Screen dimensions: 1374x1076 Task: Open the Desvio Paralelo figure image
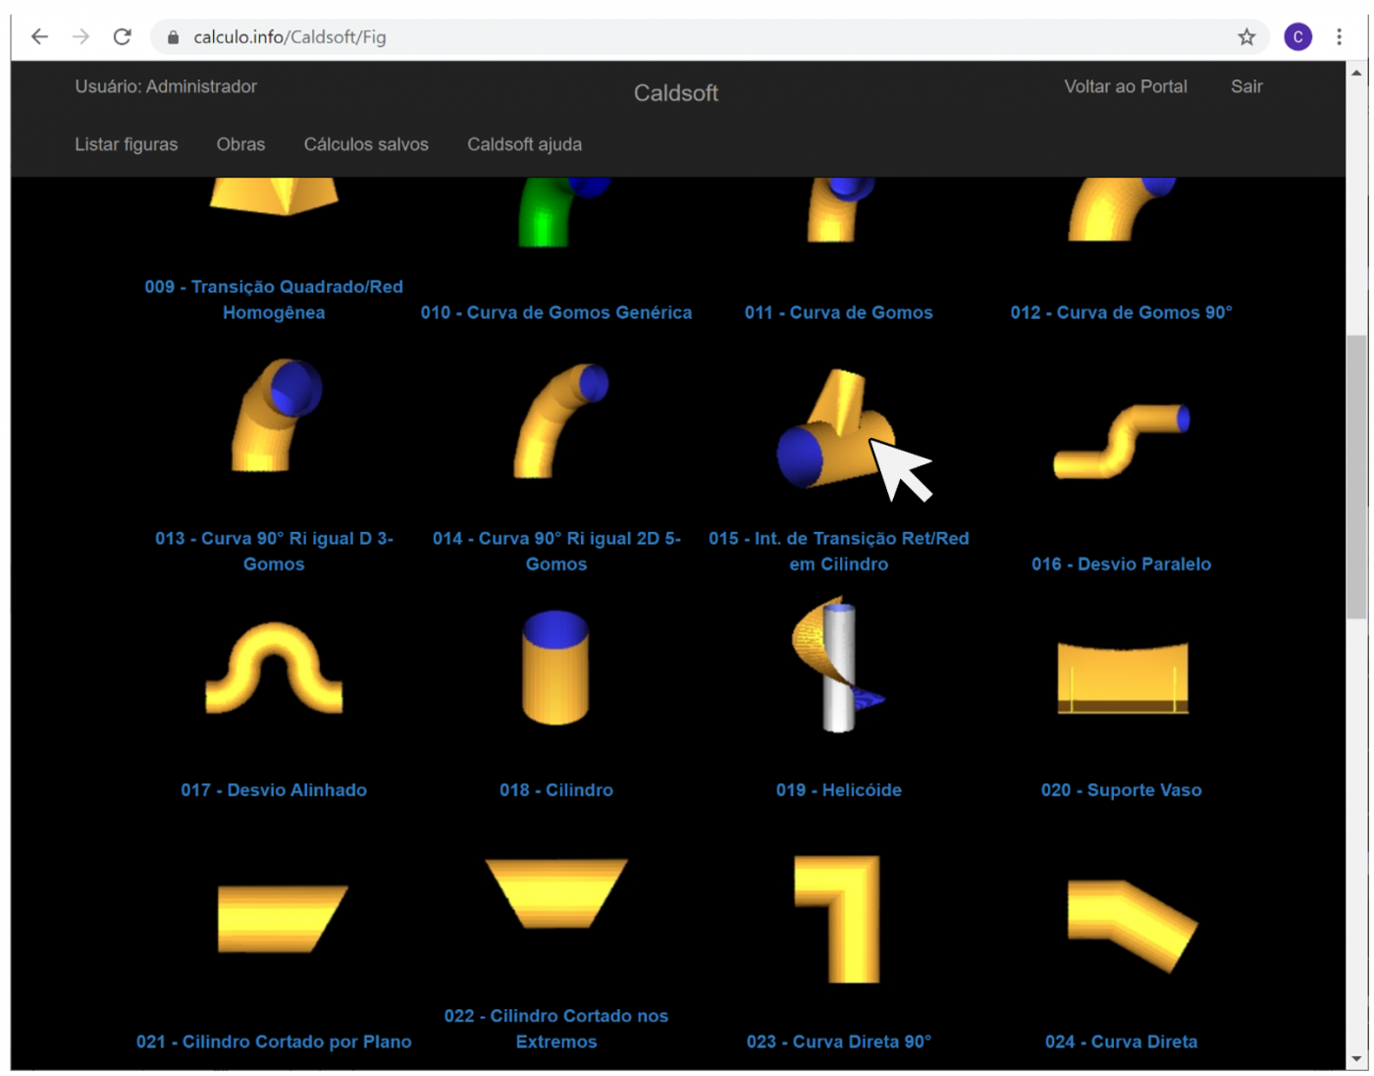[1121, 440]
